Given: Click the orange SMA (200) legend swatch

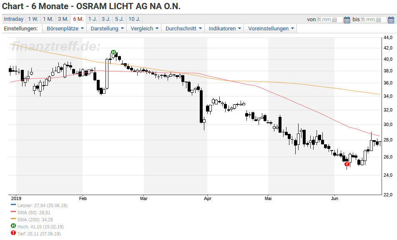Looking at the screenshot, I should point(13,219).
